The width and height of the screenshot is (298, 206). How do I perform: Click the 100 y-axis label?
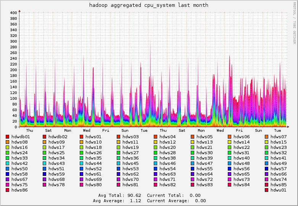13,99
